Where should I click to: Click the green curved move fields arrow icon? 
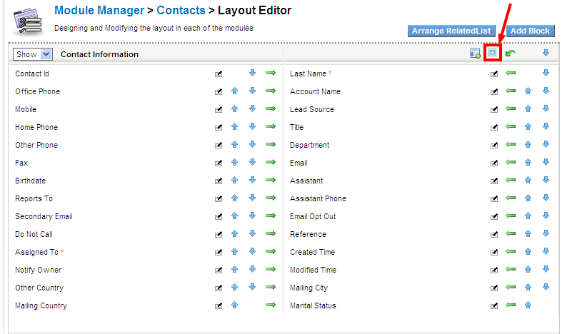(x=510, y=54)
